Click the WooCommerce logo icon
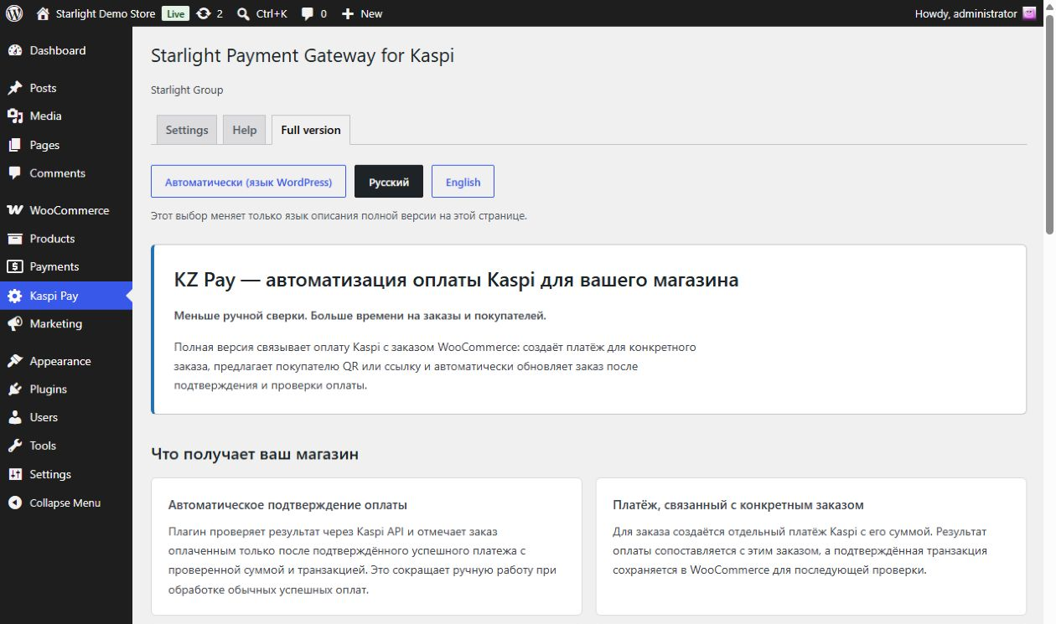 click(14, 210)
